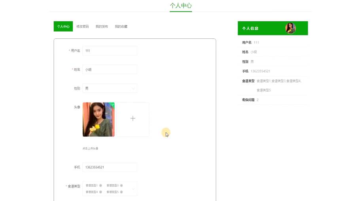Click the 手机 number input field

click(x=110, y=167)
